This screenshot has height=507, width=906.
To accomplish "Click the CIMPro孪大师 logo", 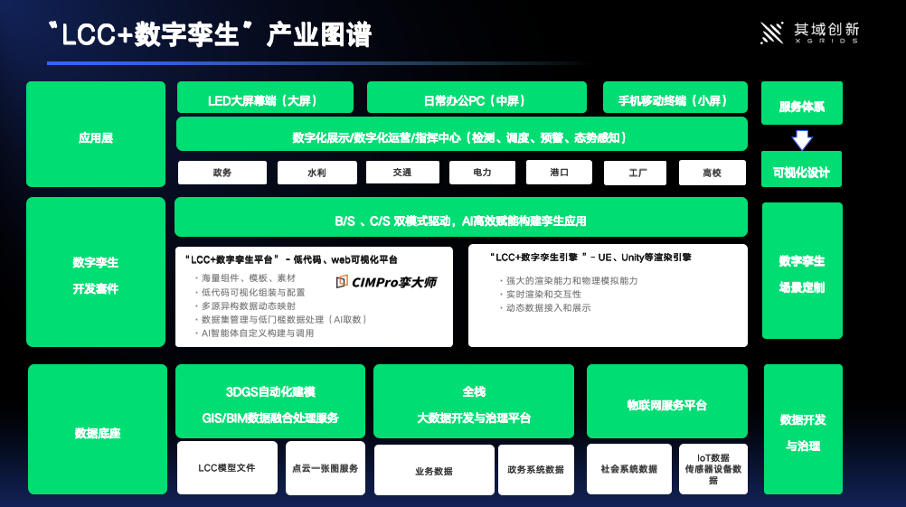I will (x=386, y=282).
